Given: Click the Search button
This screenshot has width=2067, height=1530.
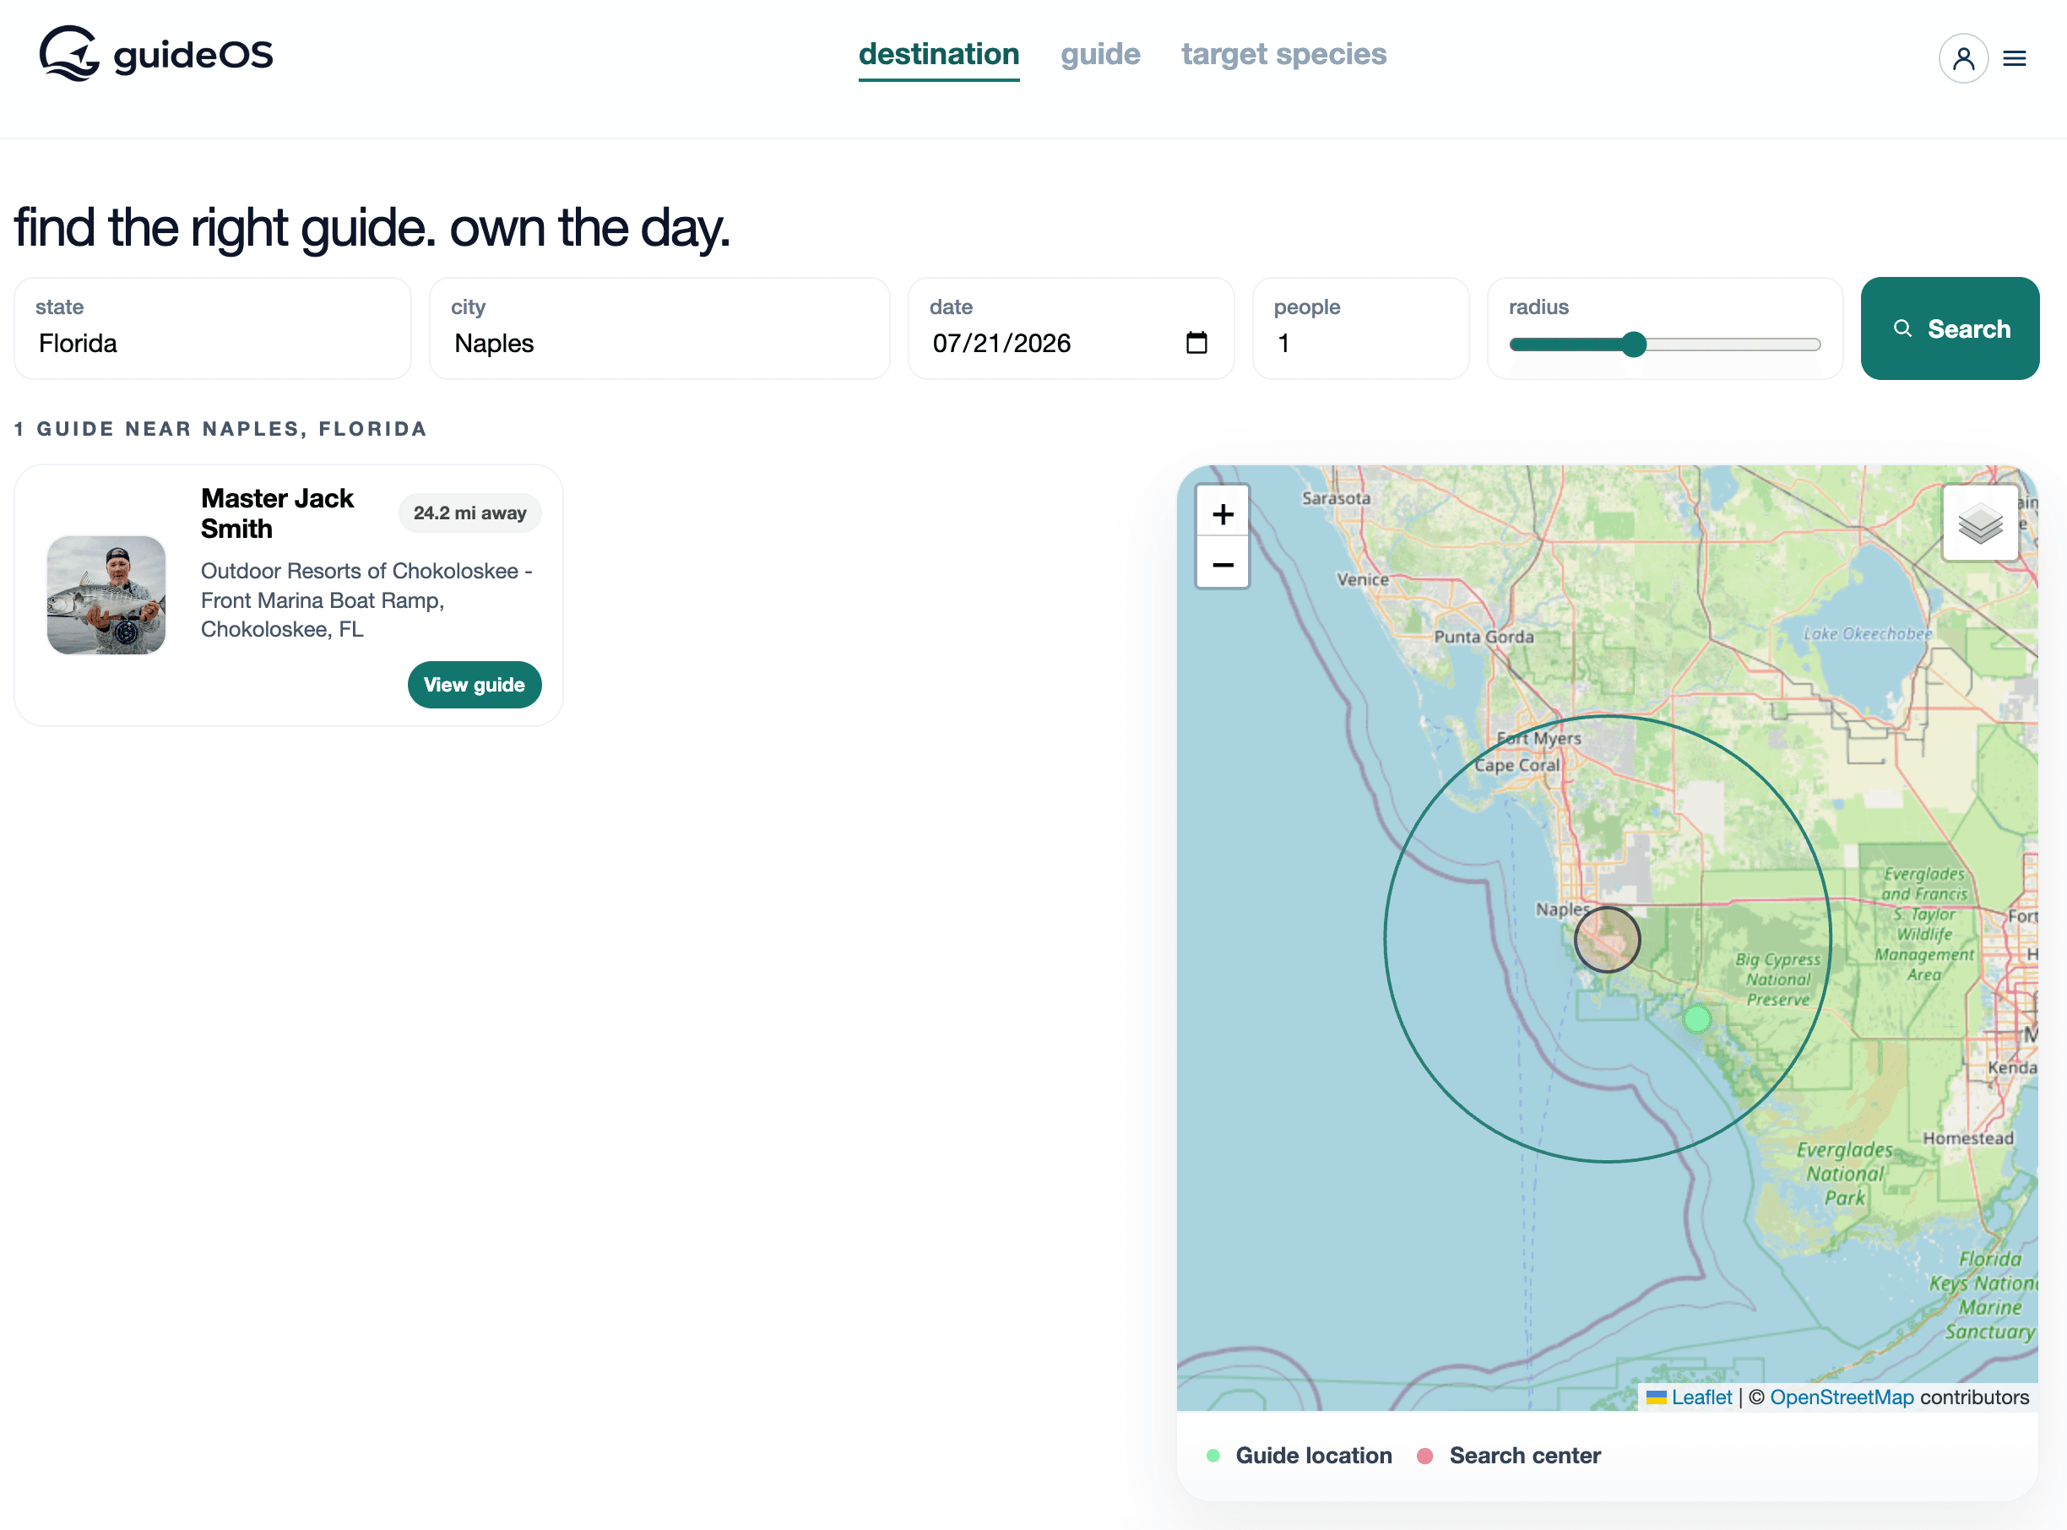Looking at the screenshot, I should click(x=1950, y=328).
